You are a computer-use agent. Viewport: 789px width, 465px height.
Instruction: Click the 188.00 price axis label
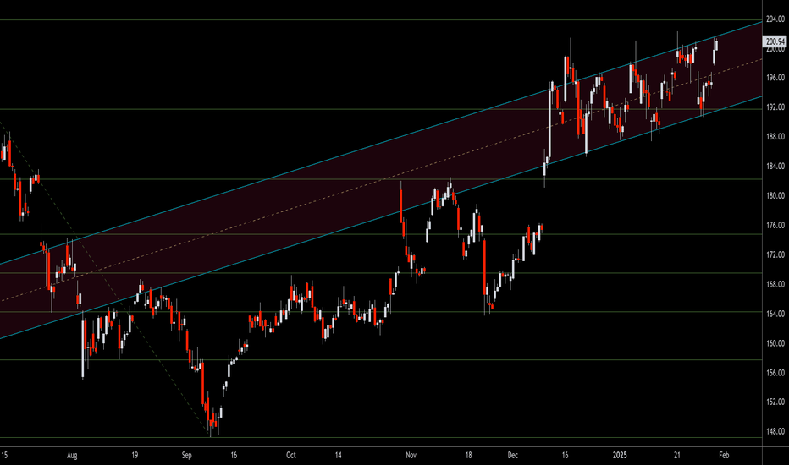click(775, 137)
